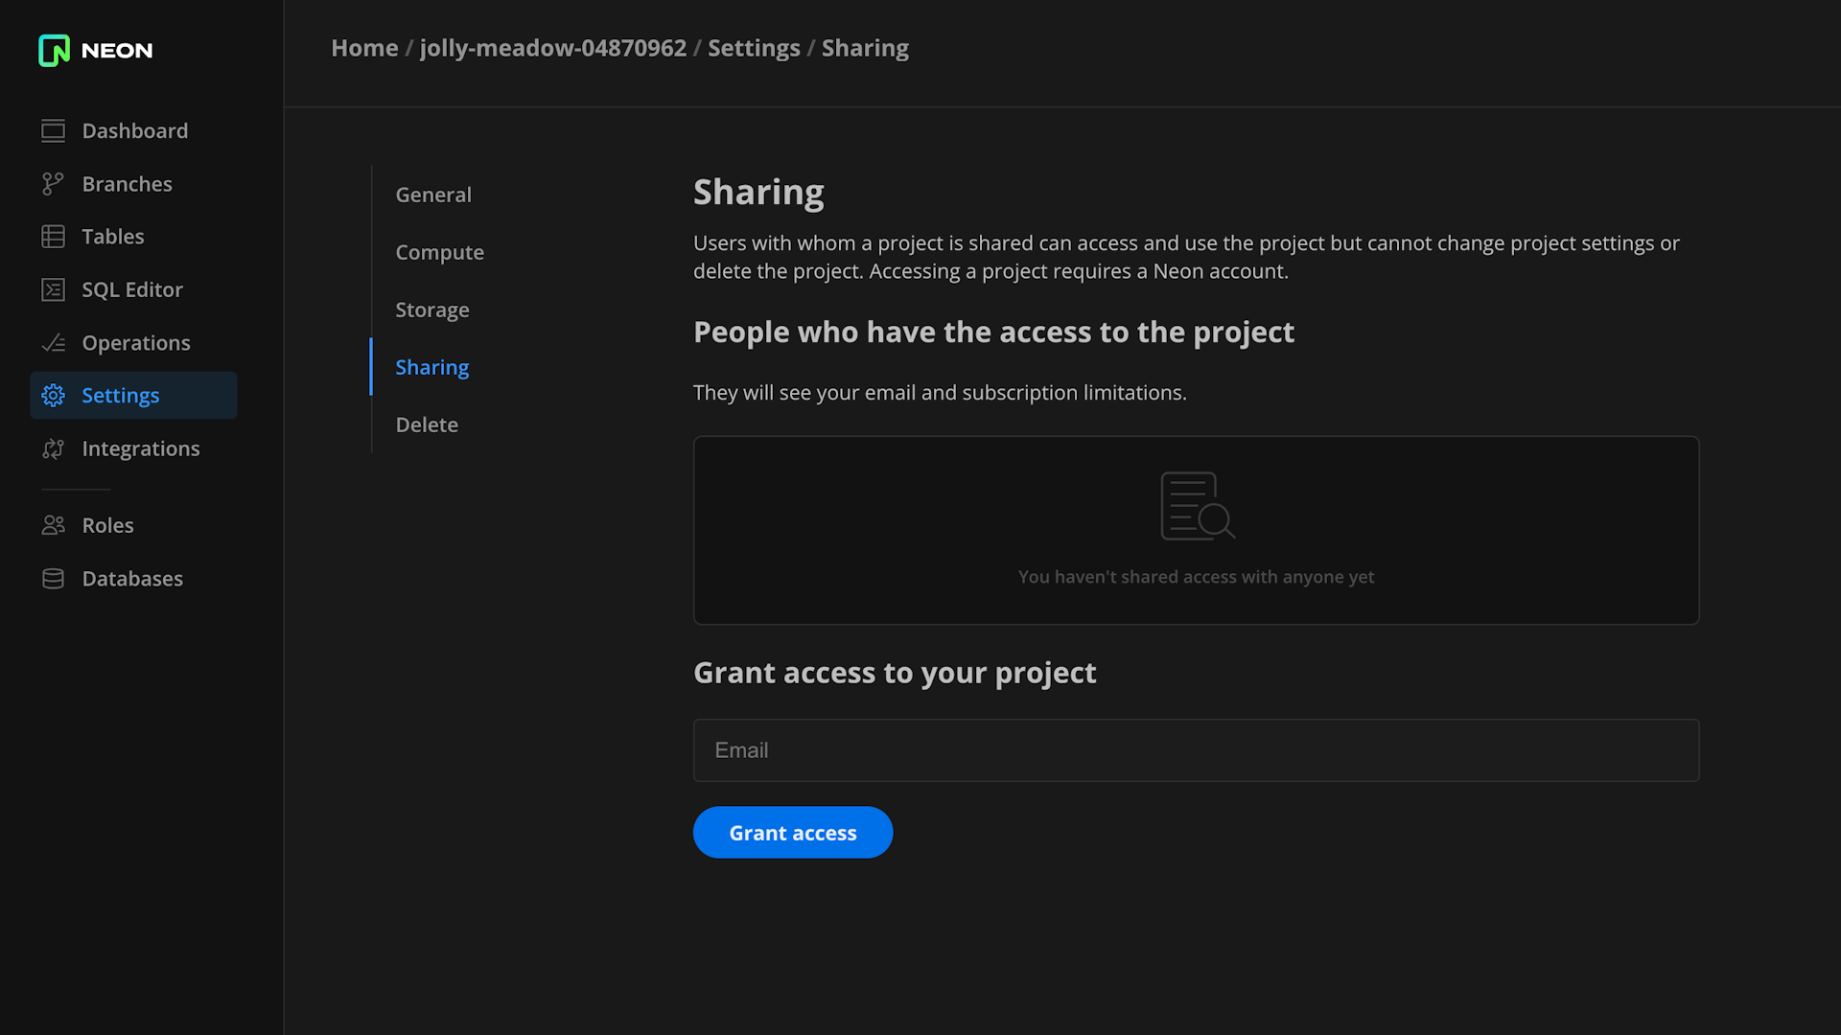Select the Roles icon in sidebar
The height and width of the screenshot is (1035, 1841).
pos(53,524)
